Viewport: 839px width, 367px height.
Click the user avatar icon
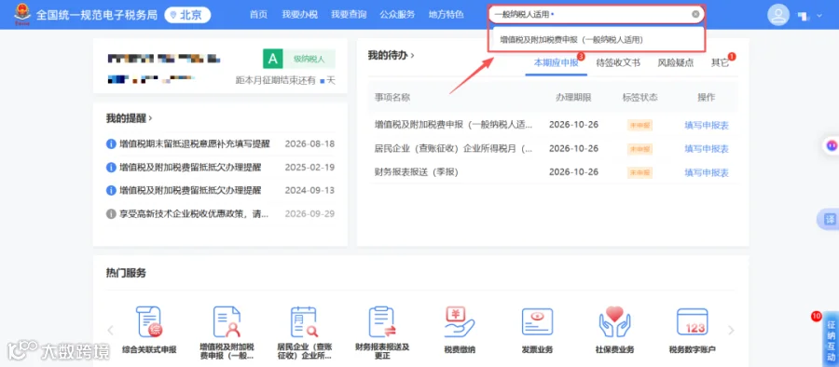click(778, 15)
